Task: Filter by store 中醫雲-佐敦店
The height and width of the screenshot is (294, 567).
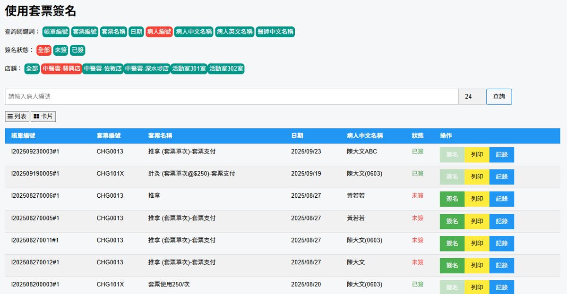Action: 103,68
